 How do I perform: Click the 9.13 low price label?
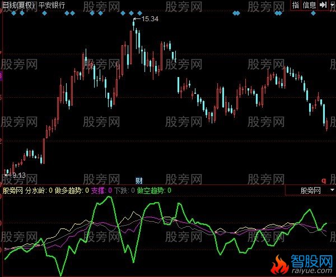tap(19, 175)
